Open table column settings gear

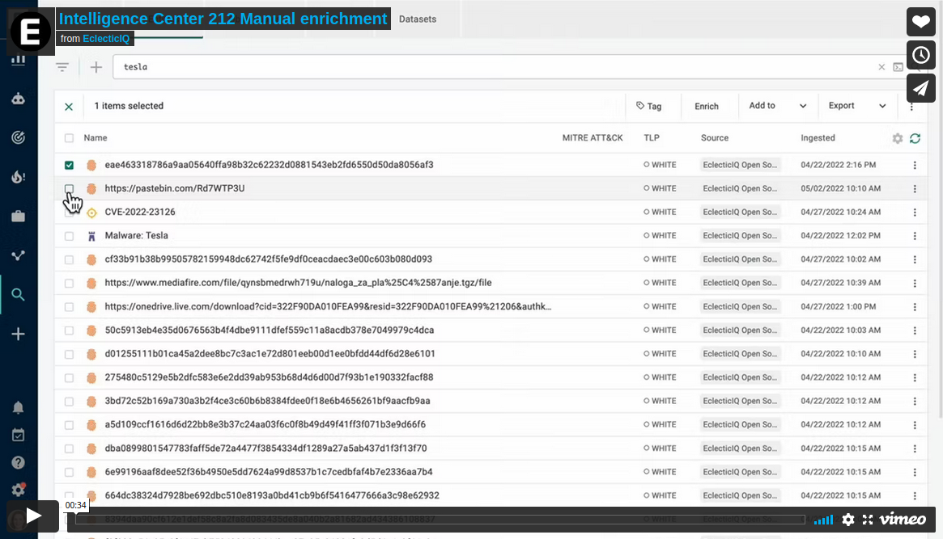[898, 138]
